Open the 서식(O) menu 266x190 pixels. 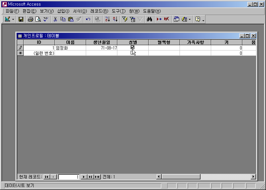(80, 11)
